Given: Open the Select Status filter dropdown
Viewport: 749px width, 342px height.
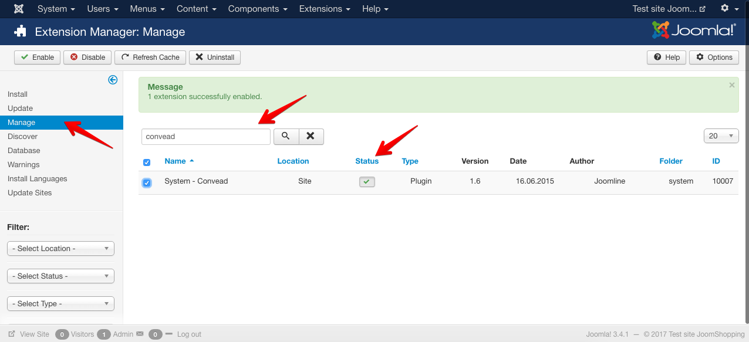Looking at the screenshot, I should (60, 276).
